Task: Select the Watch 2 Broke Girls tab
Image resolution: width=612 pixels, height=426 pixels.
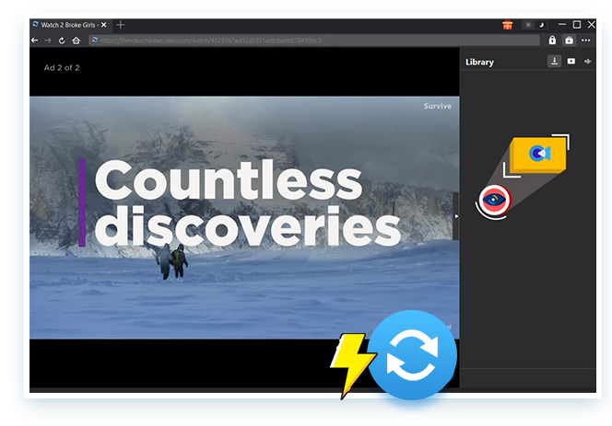Action: pos(69,25)
